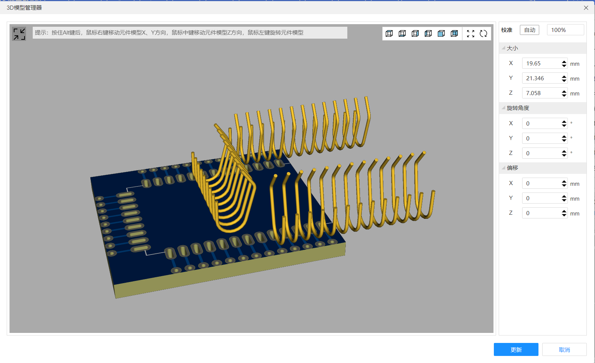
Task: Select the back-face cube view icon
Action: pos(454,33)
